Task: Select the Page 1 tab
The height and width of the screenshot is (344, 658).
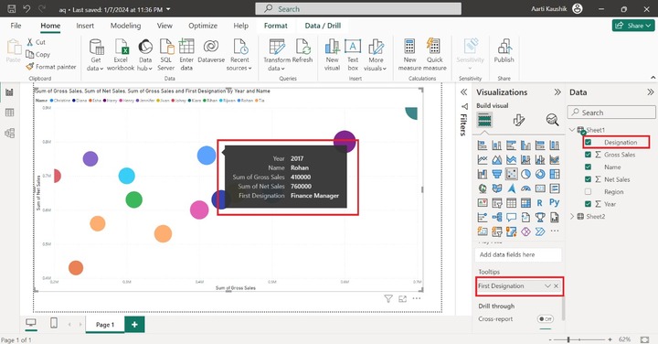Action: [105, 325]
